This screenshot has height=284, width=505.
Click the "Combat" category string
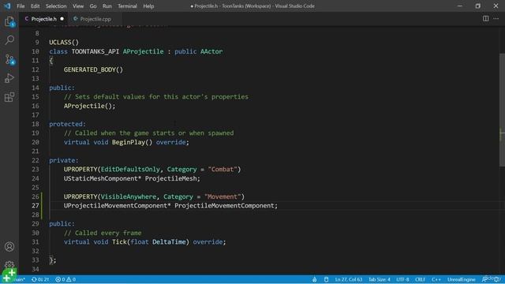(x=223, y=170)
